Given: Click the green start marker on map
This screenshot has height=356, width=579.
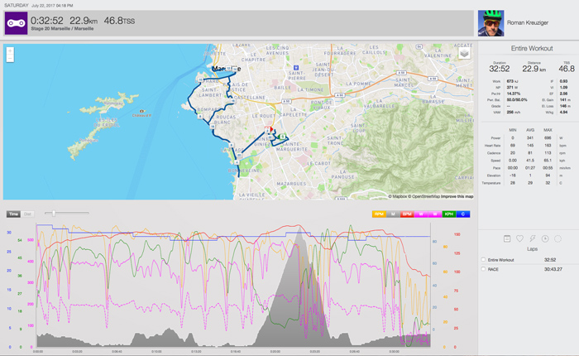Looking at the screenshot, I should point(283,137).
